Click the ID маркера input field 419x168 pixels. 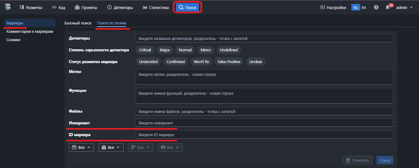[x=264, y=135]
